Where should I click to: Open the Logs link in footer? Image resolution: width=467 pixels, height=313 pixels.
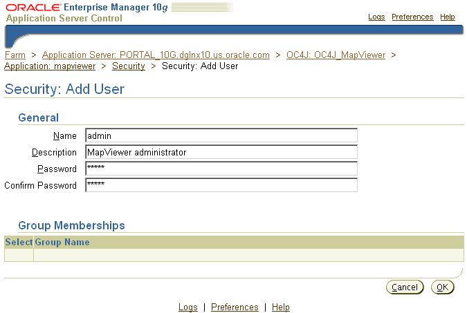click(x=188, y=307)
